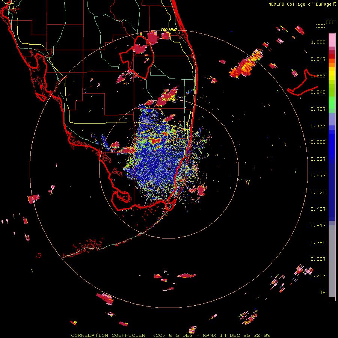
Task: Click the 0.520 color scale value
Action: pos(318,193)
